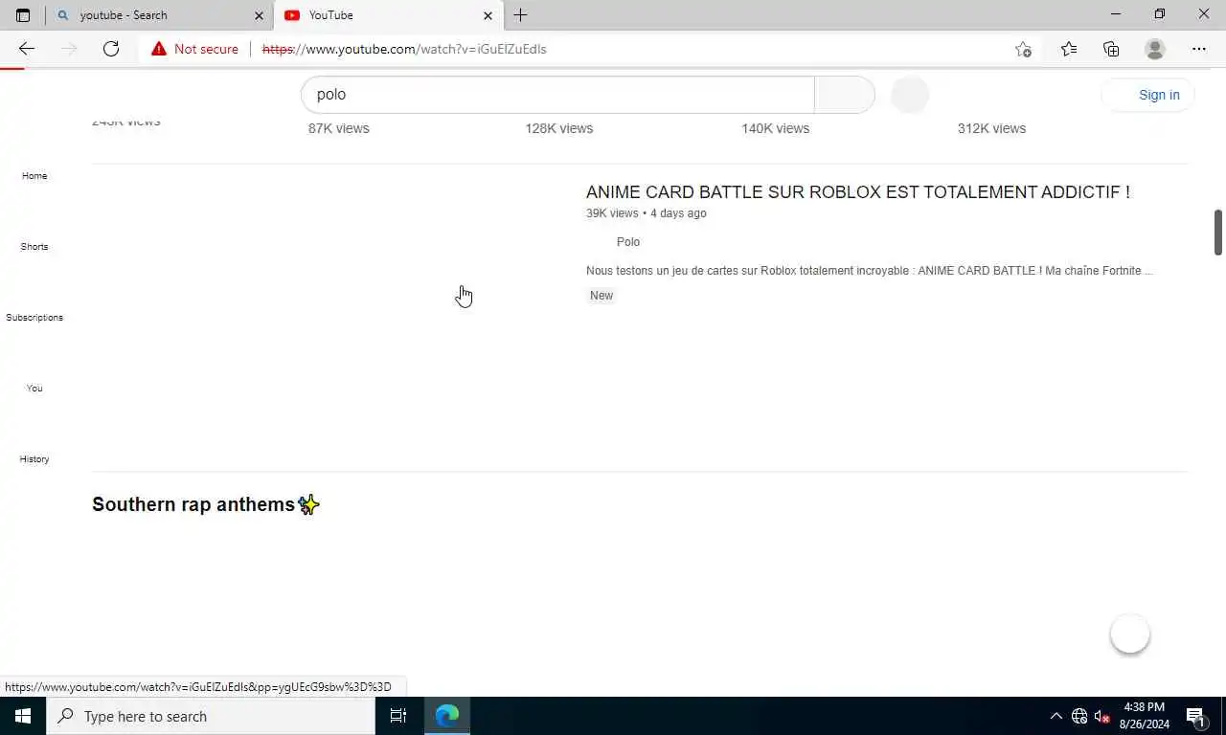The height and width of the screenshot is (735, 1226).
Task: Switch to the 'youtube - Search' tab
Action: (x=159, y=15)
